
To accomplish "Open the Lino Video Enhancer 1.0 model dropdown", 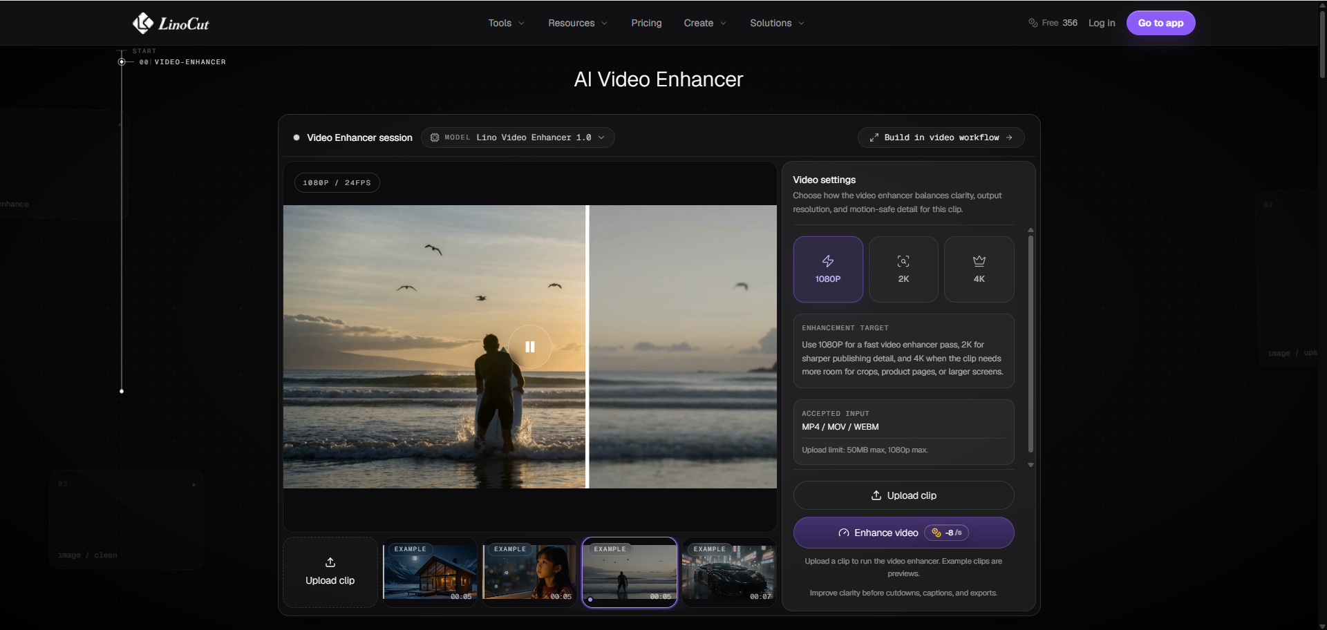I will [518, 137].
